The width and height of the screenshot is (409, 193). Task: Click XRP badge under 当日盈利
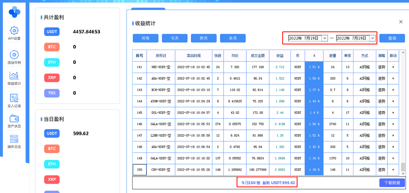click(52, 179)
